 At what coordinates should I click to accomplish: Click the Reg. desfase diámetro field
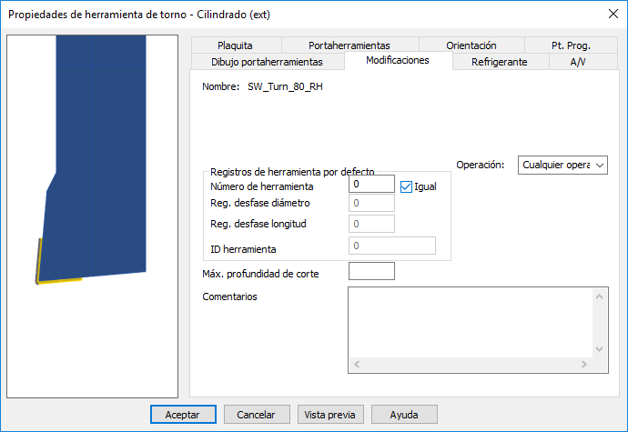click(371, 203)
